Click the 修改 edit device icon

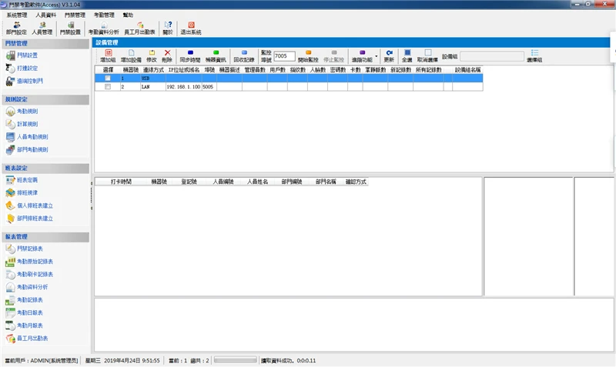point(152,56)
